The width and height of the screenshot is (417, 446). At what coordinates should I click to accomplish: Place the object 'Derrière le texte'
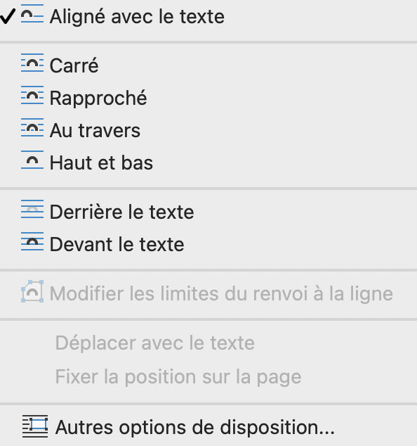point(208,212)
